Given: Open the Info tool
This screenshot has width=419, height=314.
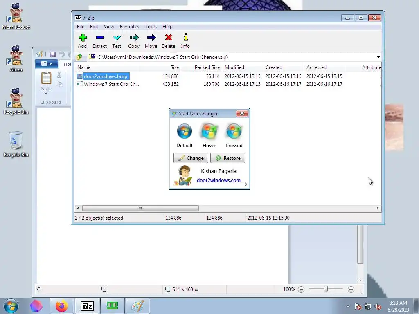Looking at the screenshot, I should pyautogui.click(x=185, y=41).
